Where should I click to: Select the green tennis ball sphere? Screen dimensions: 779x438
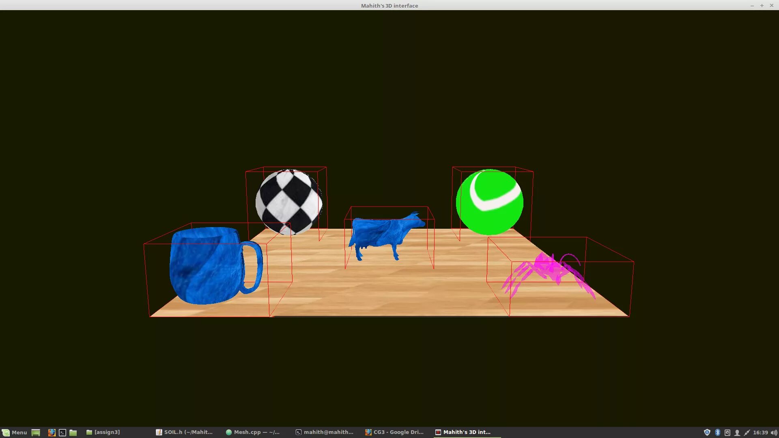[490, 202]
